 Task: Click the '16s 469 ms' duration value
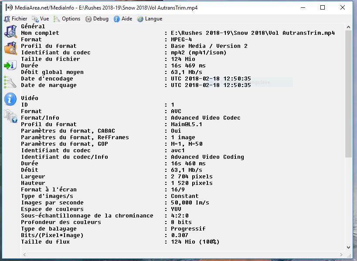pos(188,66)
